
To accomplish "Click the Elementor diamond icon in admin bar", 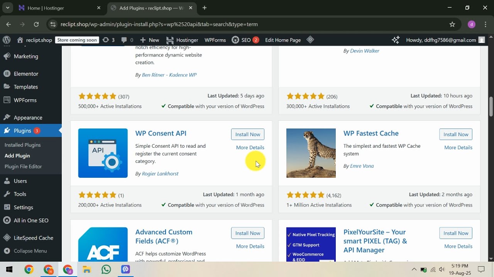I will (x=310, y=40).
